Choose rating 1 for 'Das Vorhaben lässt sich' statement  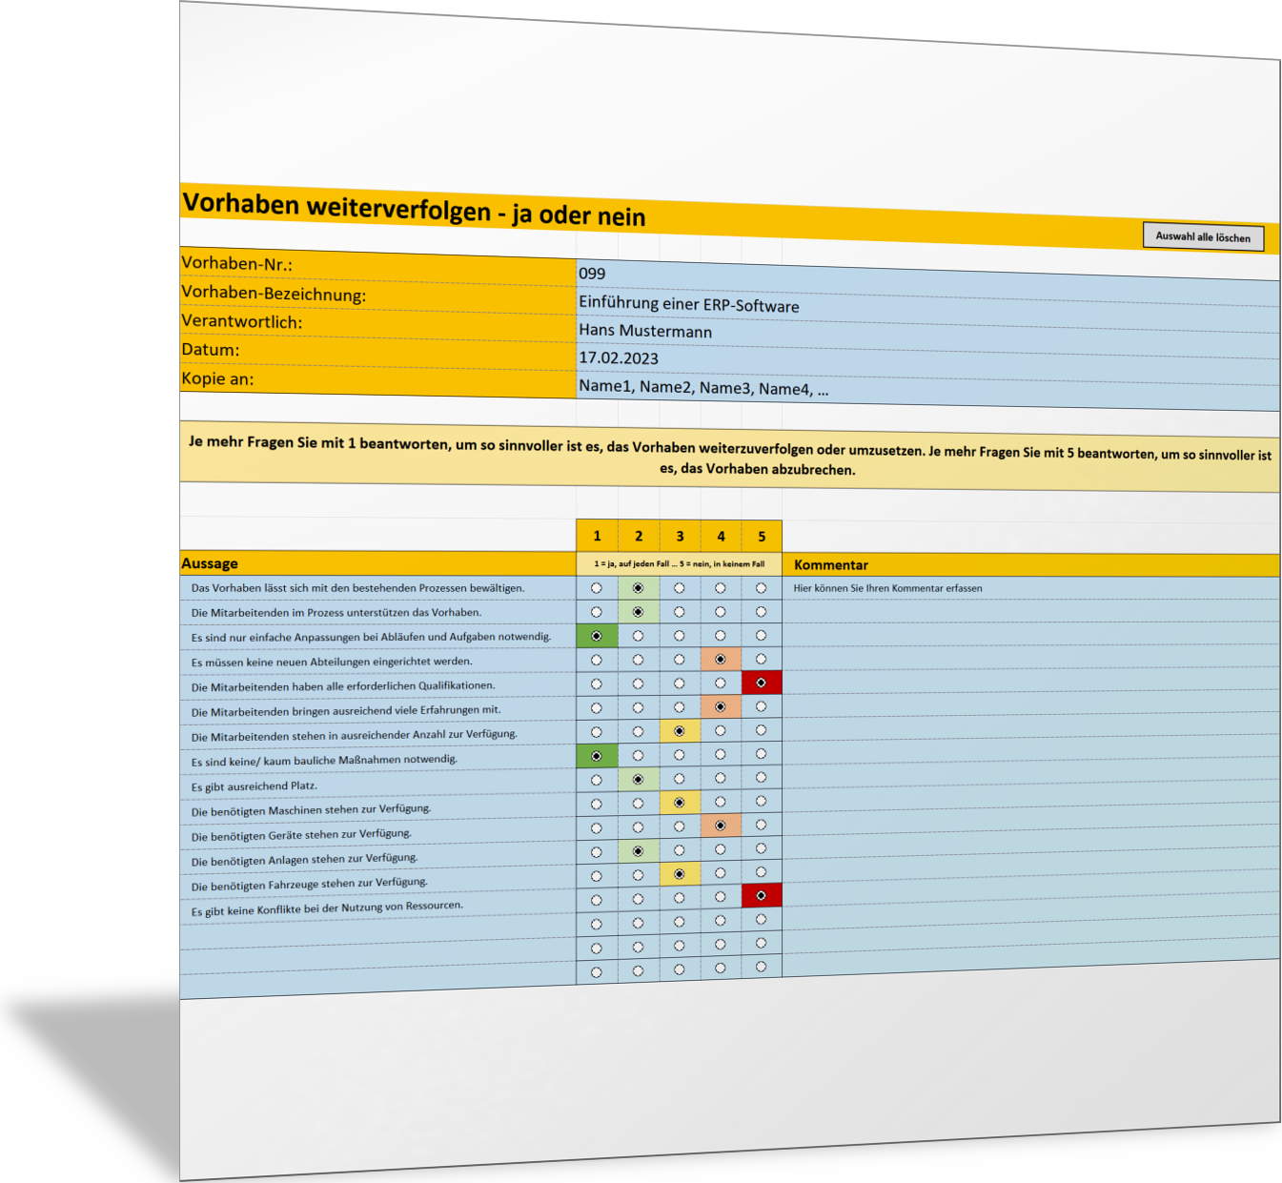point(597,588)
